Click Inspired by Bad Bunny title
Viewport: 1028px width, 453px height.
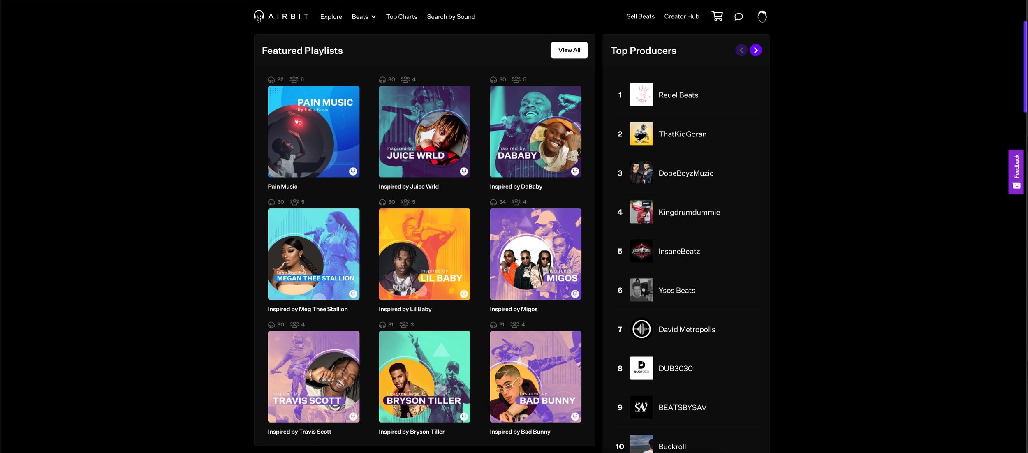520,432
